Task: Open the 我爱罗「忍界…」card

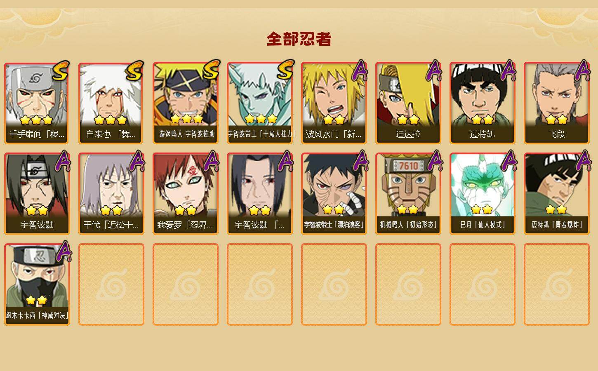Action: 186,194
